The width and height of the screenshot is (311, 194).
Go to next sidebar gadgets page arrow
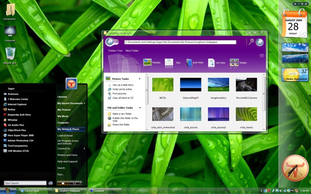pyautogui.click(x=306, y=4)
